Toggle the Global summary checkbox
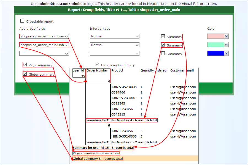 (x=25, y=74)
